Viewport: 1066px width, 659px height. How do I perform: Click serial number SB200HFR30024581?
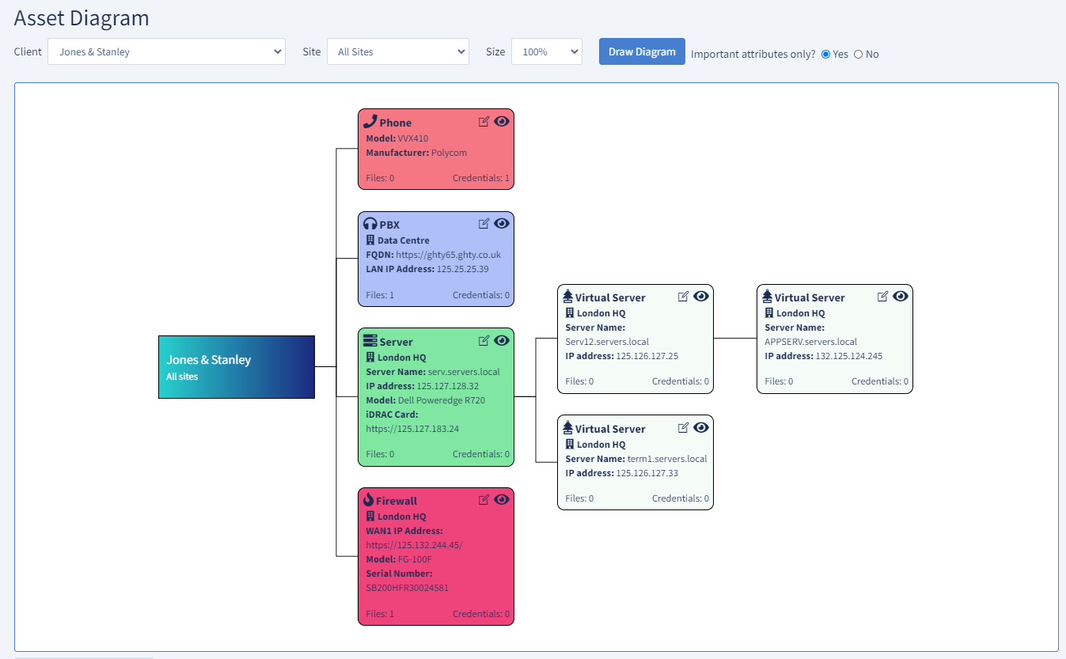pyautogui.click(x=408, y=588)
